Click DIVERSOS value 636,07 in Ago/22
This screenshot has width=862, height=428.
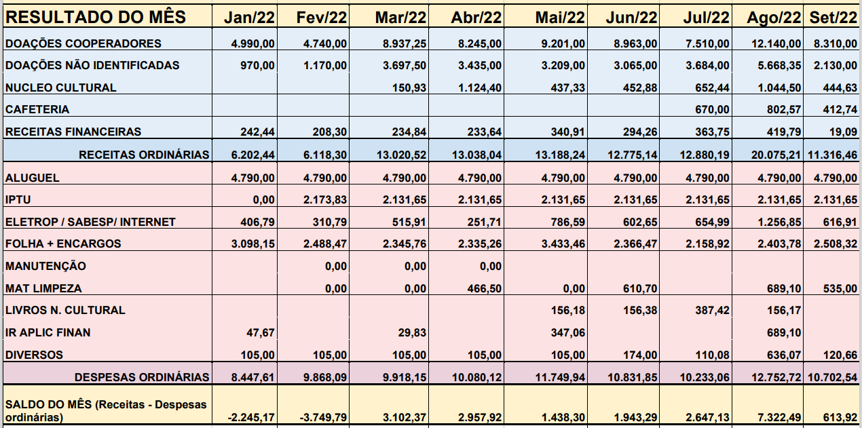click(783, 355)
